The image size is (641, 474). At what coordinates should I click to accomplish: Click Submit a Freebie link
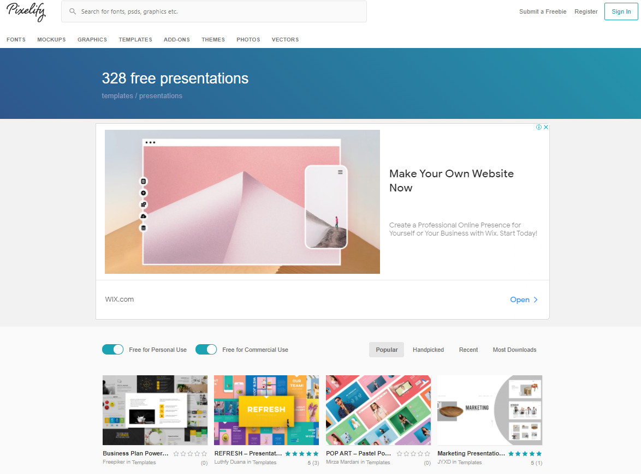tap(543, 11)
